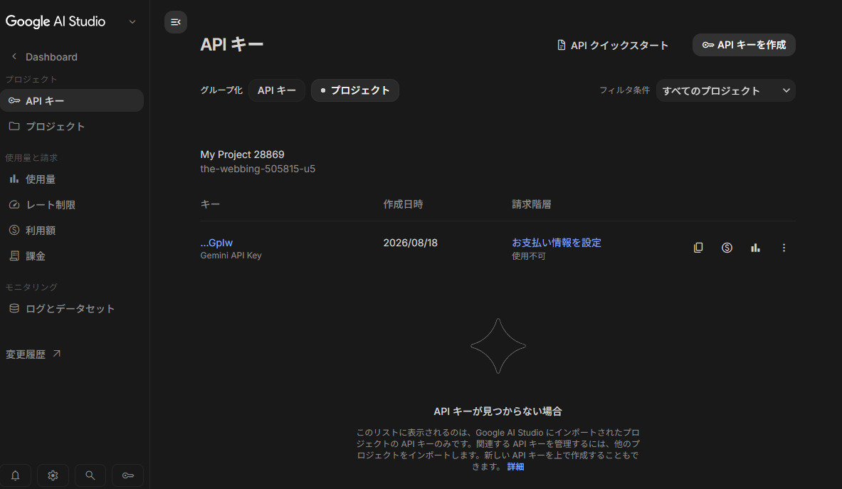The image size is (842, 489).
Task: Group by API キー
Action: point(277,90)
